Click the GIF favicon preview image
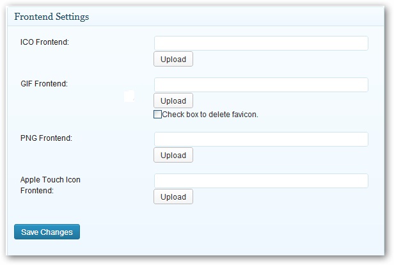The width and height of the screenshot is (394, 265). click(x=129, y=96)
